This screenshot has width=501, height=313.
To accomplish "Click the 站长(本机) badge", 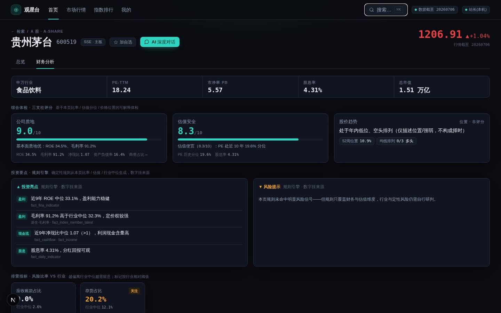I will coord(476,10).
